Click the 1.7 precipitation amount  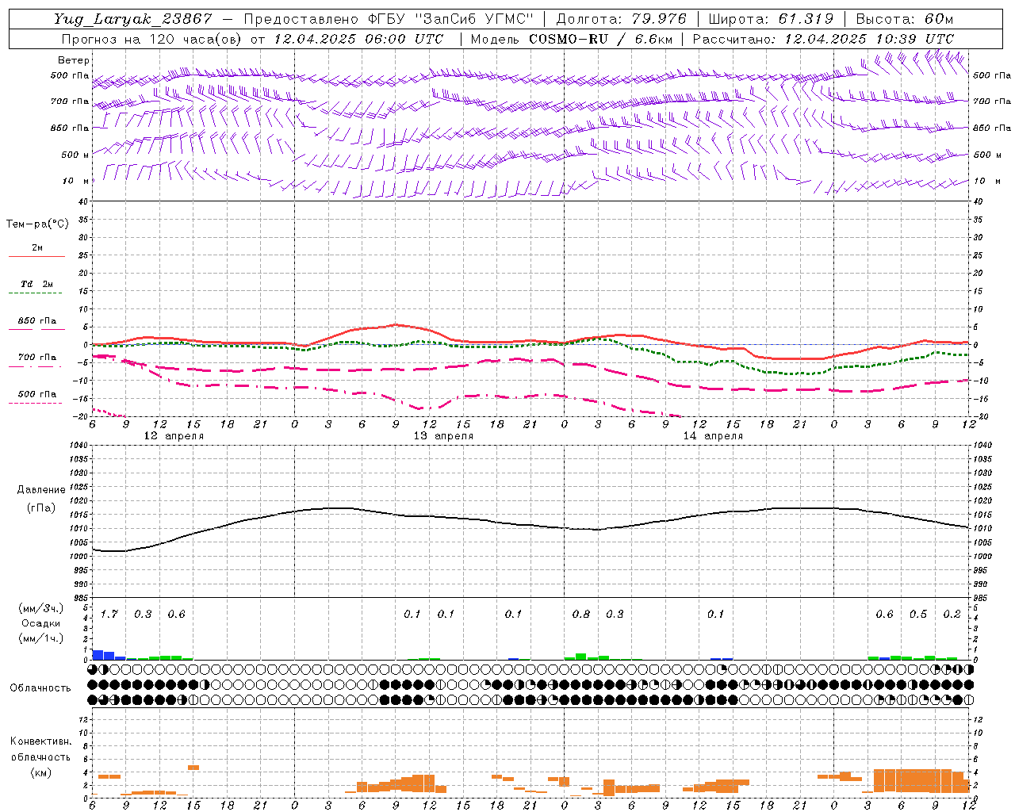pyautogui.click(x=109, y=614)
